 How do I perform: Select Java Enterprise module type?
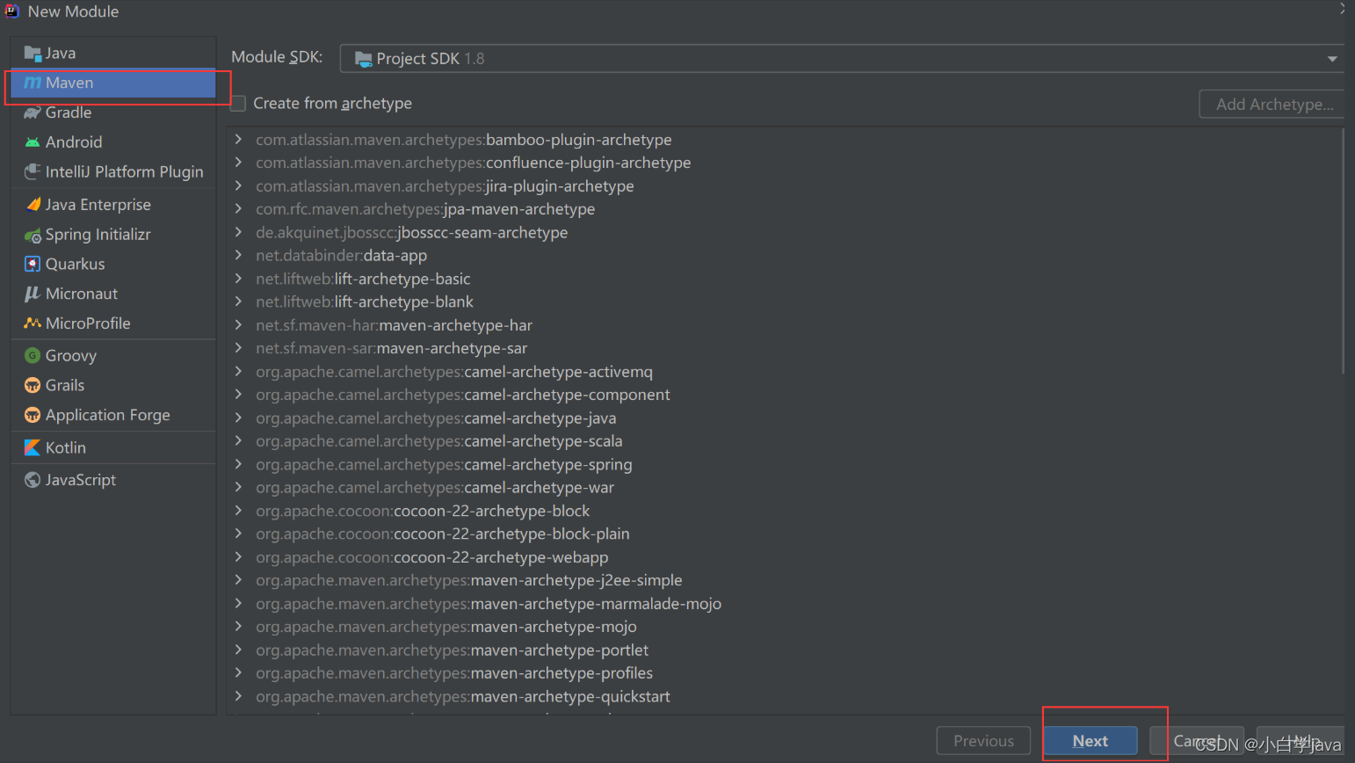pos(113,205)
